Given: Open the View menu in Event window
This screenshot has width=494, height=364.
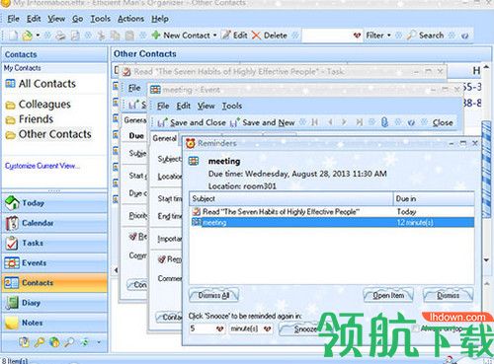Looking at the screenshot, I should pos(206,106).
